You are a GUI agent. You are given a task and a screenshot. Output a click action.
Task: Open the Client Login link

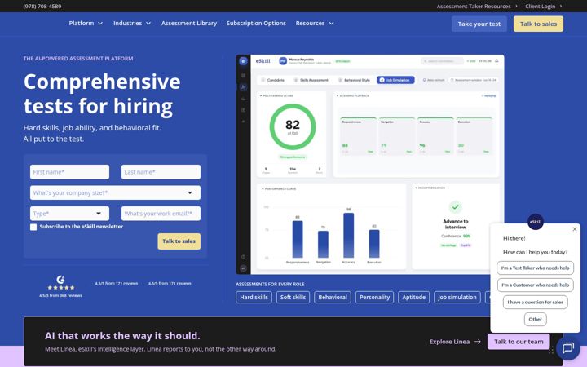540,6
